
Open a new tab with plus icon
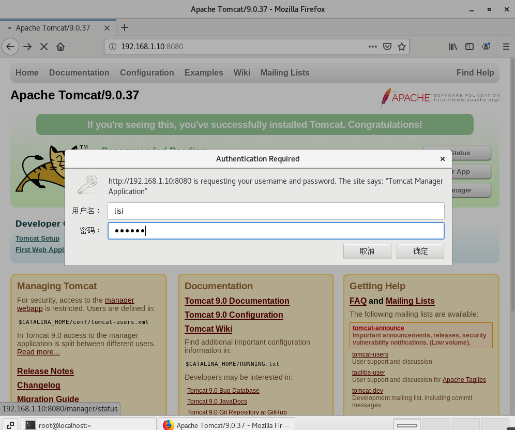point(125,27)
